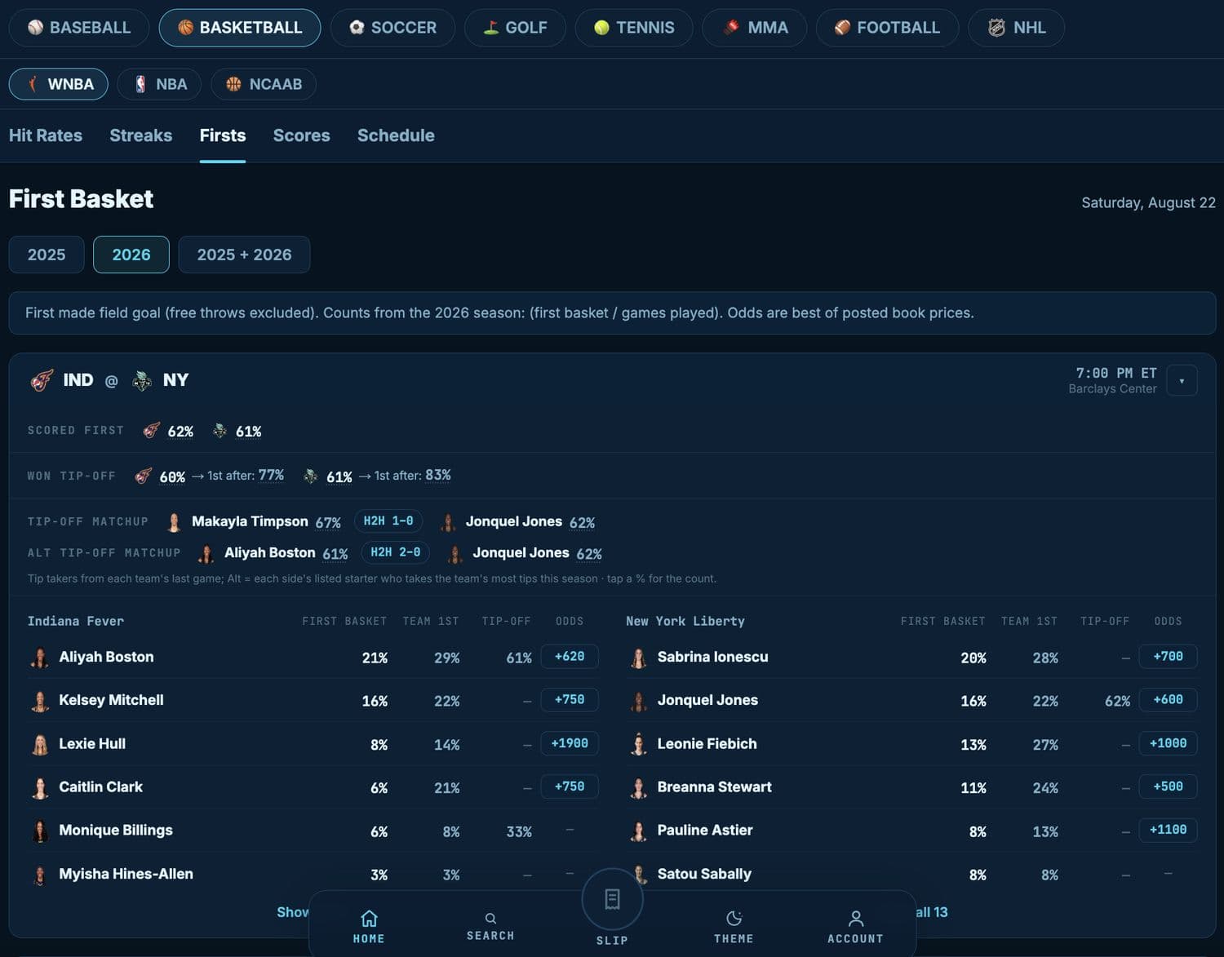Open the Schedule tab
The height and width of the screenshot is (957, 1224).
point(396,135)
